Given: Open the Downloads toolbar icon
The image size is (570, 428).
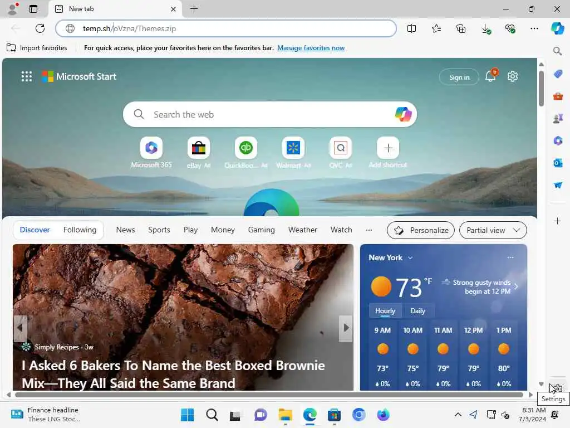Looking at the screenshot, I should 485,28.
